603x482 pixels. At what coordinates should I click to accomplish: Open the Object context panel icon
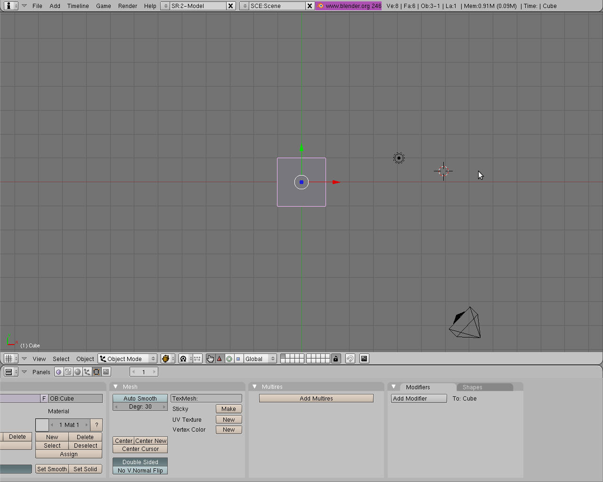[x=87, y=372]
